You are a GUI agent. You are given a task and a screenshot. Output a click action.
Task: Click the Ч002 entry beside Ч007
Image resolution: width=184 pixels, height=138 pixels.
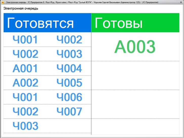click(x=25, y=111)
